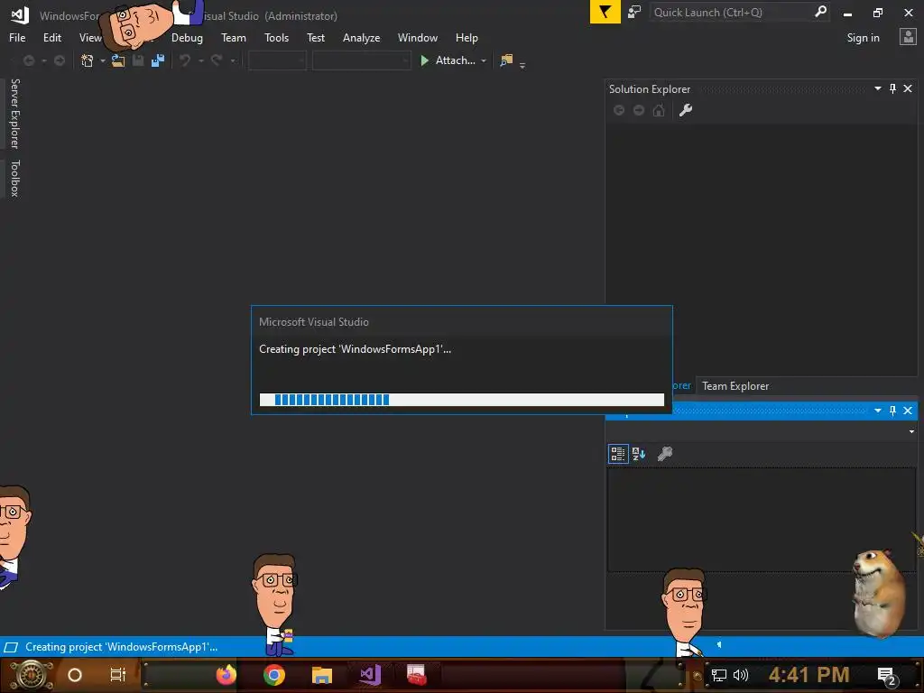Viewport: 924px width, 693px height.
Task: Click status bar text Creating project
Action: [x=122, y=647]
